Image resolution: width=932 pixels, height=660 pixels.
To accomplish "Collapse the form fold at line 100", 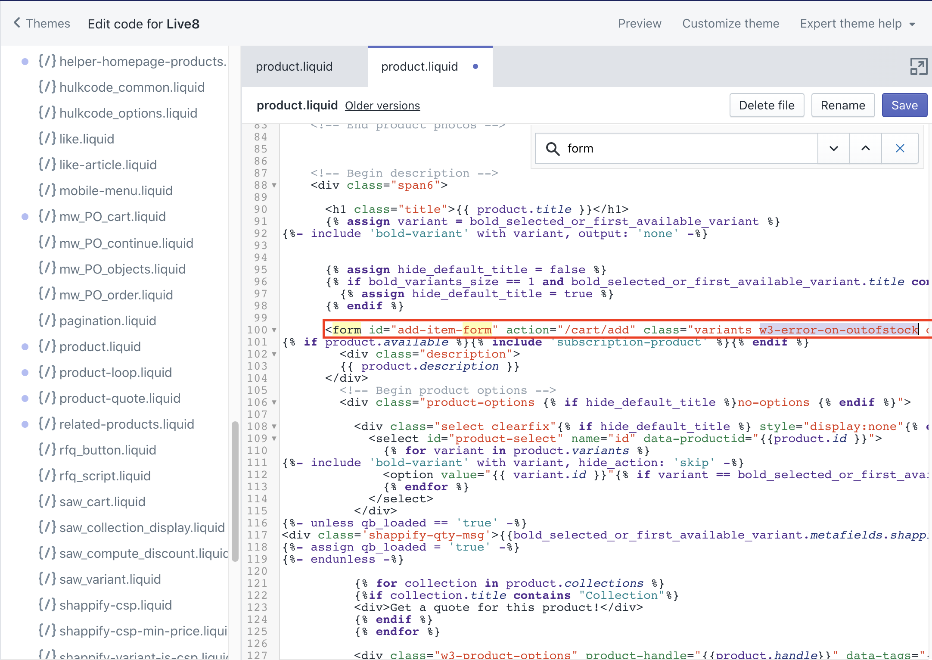I will [x=274, y=330].
